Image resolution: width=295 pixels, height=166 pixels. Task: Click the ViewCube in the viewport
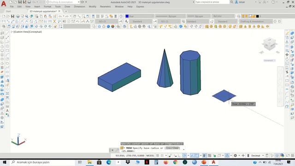[x=270, y=44]
